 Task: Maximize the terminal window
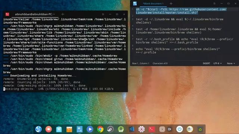tap(117, 14)
